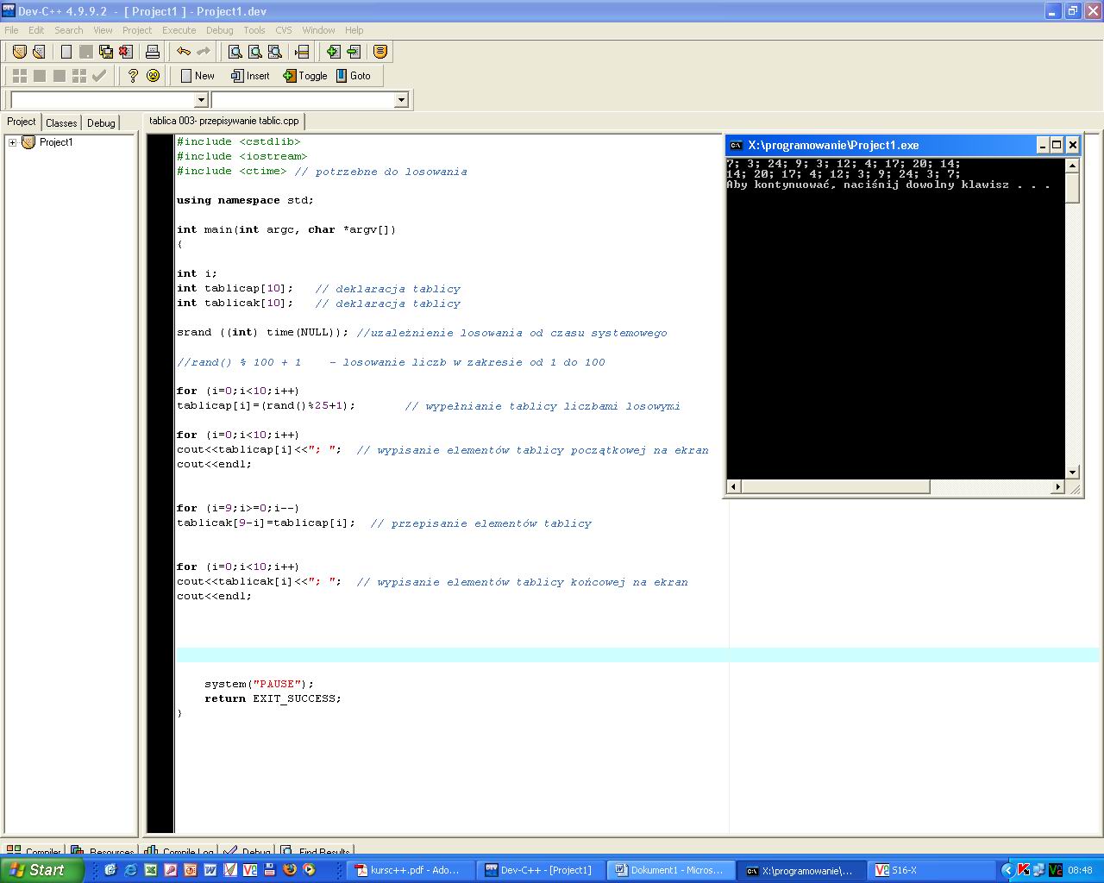Click the 'return EXIT_SUCCESS;' line

[273, 698]
